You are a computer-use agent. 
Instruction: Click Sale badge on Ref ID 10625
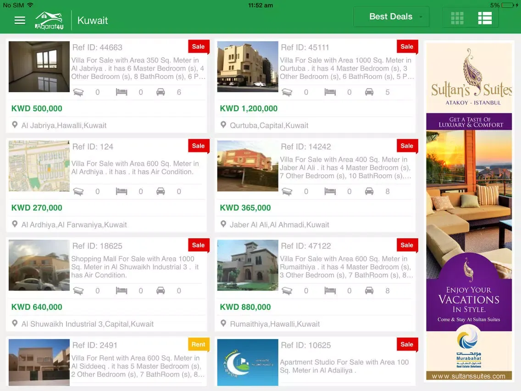point(407,345)
